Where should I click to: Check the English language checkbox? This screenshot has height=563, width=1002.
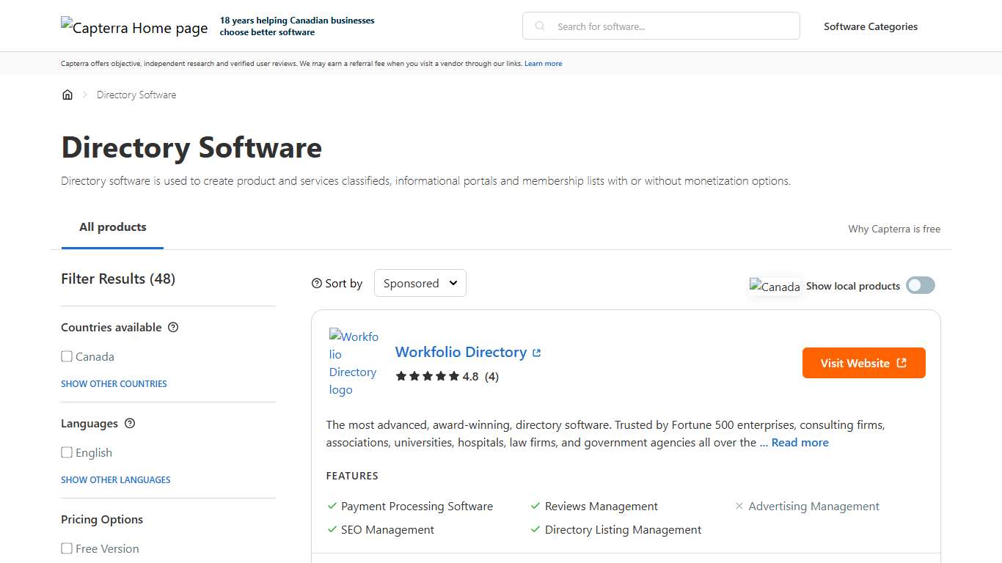[67, 452]
